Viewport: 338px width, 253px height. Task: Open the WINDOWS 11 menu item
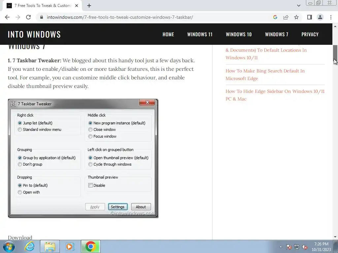200,34
